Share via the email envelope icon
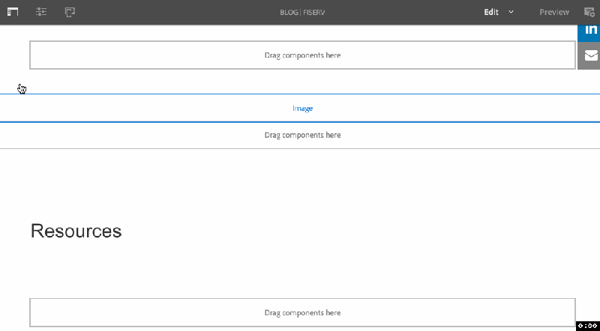The width and height of the screenshot is (600, 331). 590,56
